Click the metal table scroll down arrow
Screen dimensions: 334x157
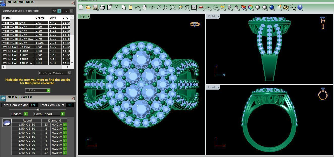[72, 63]
